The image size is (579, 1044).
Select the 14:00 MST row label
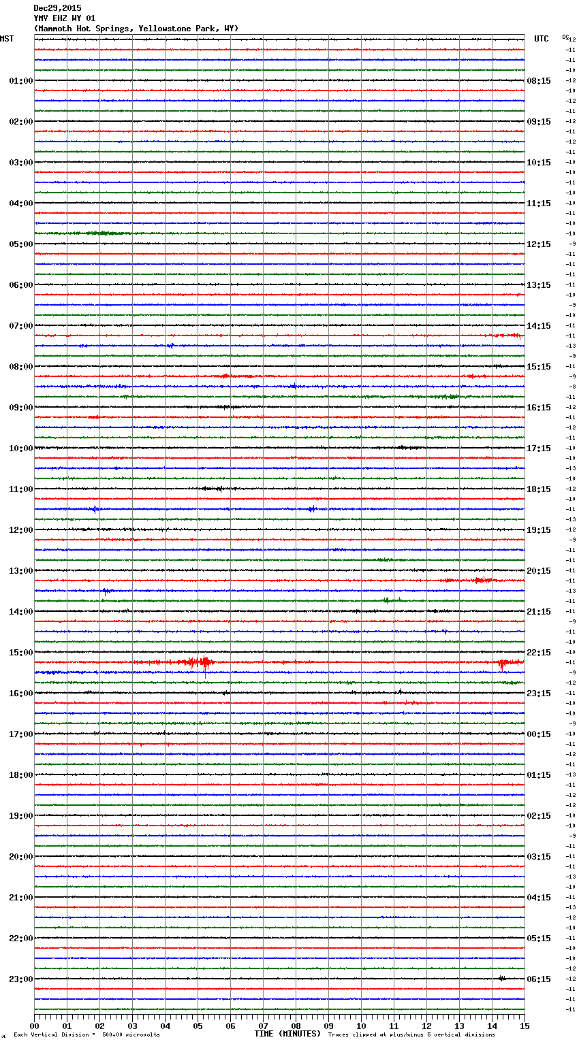[20, 611]
